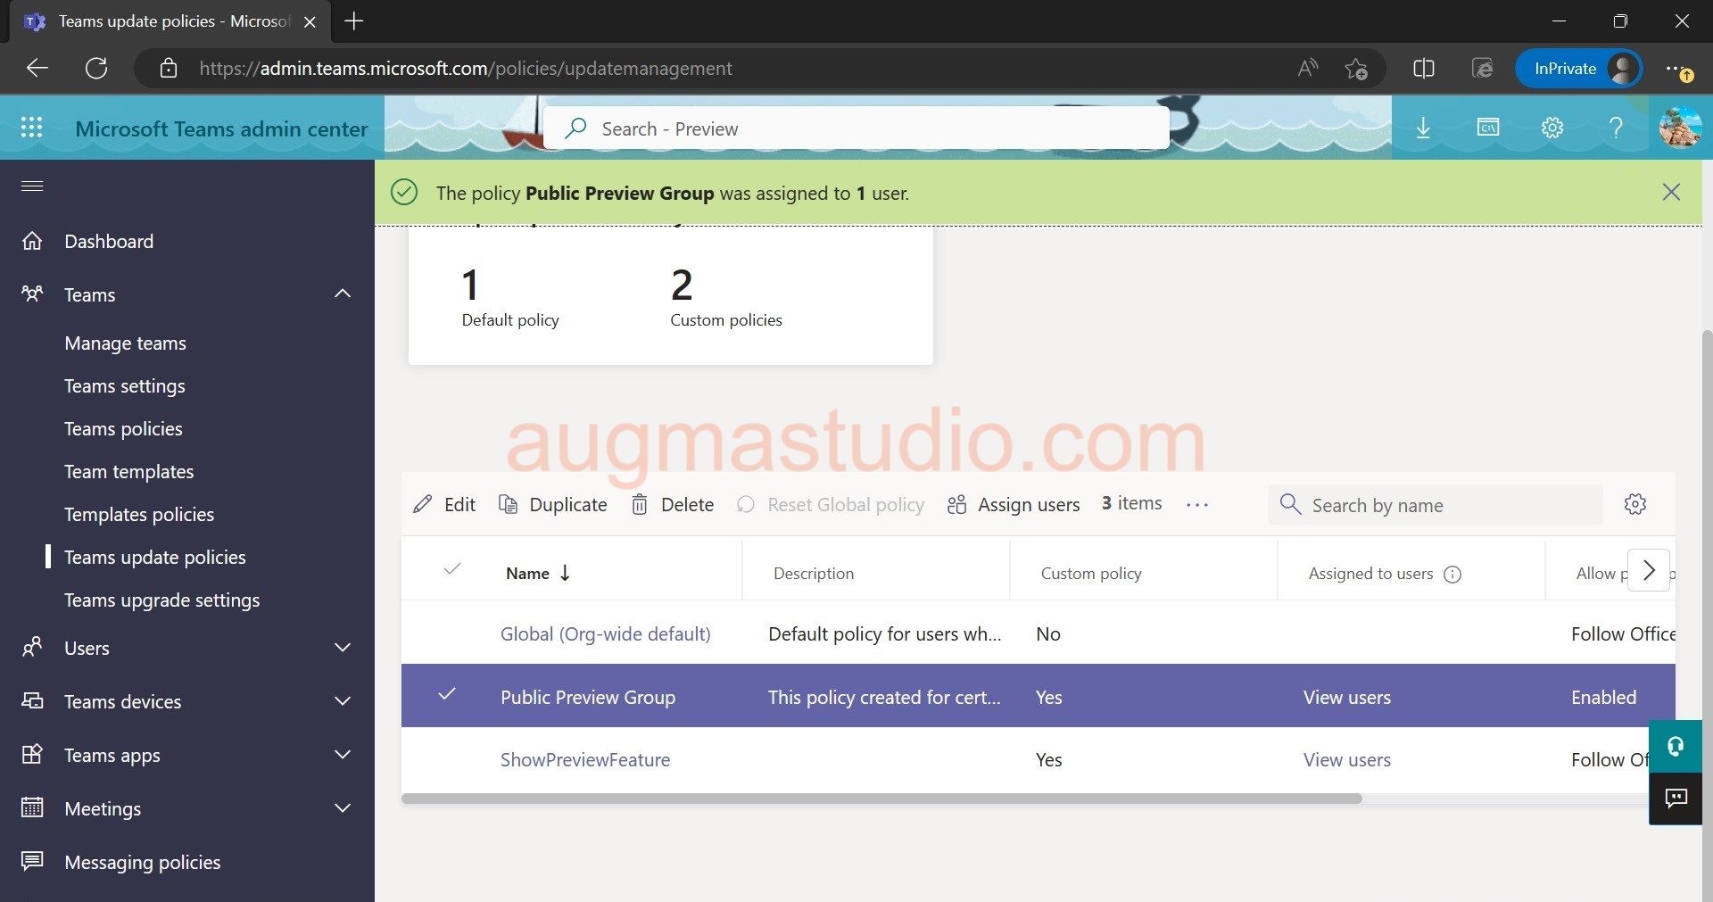
Task: Open the table column settings gear
Action: 1635,504
